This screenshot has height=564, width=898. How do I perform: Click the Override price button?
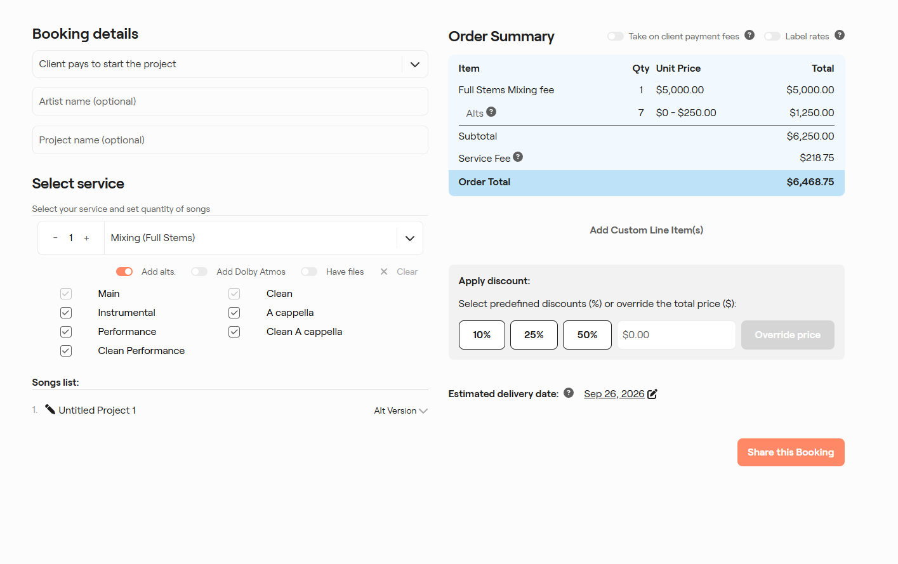pos(788,335)
